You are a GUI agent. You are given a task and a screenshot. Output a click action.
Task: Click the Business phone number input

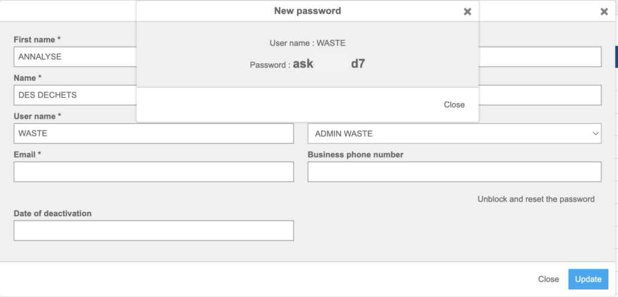coord(454,171)
